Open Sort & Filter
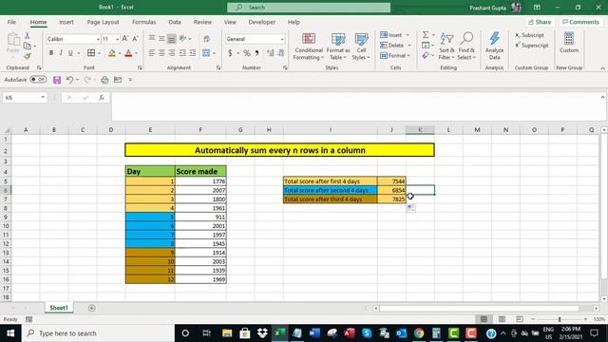The image size is (608, 342). click(446, 47)
